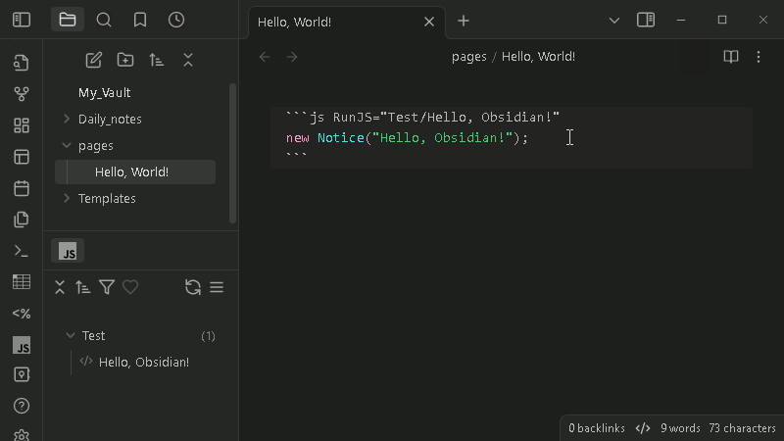Create a new folder in explorer
Screen dimensions: 784x441
pyautogui.click(x=125, y=60)
